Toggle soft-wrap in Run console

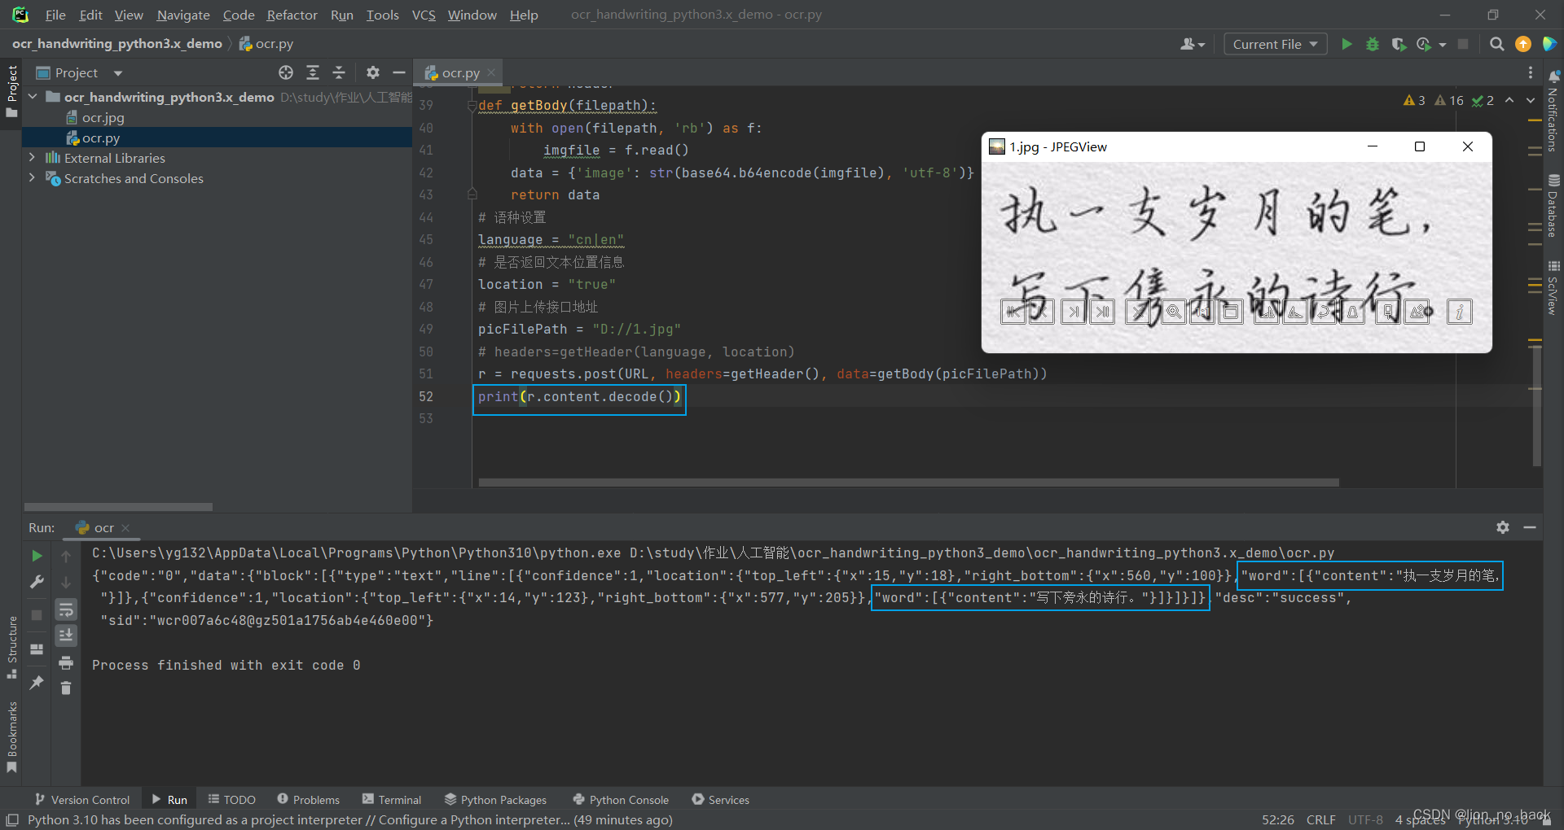66,609
